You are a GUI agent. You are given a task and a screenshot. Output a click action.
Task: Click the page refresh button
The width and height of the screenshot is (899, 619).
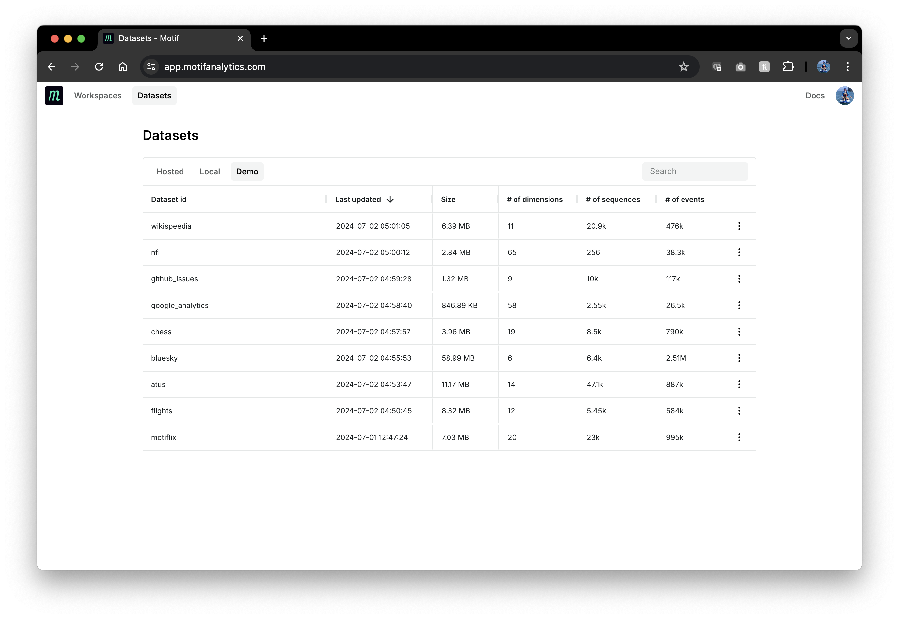(x=98, y=66)
